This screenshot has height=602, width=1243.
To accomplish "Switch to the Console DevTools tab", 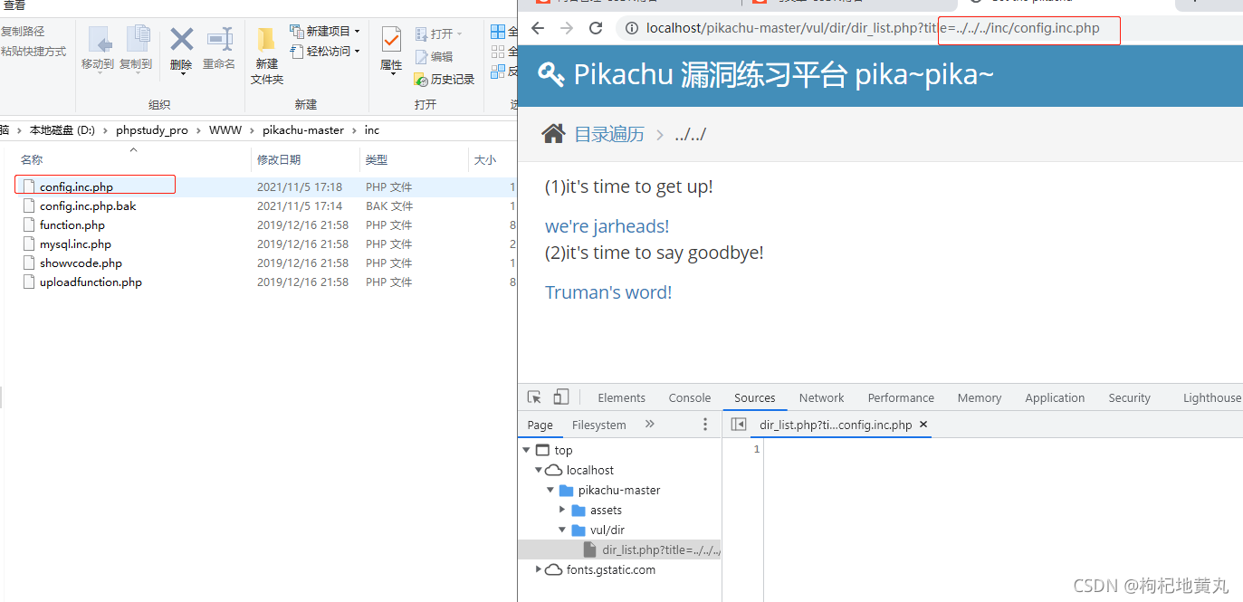I will (x=690, y=397).
